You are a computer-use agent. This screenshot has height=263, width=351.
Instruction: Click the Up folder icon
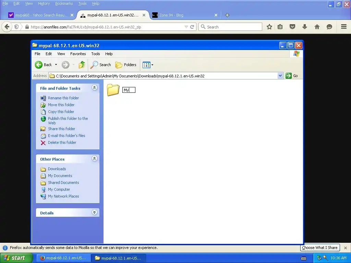point(82,65)
